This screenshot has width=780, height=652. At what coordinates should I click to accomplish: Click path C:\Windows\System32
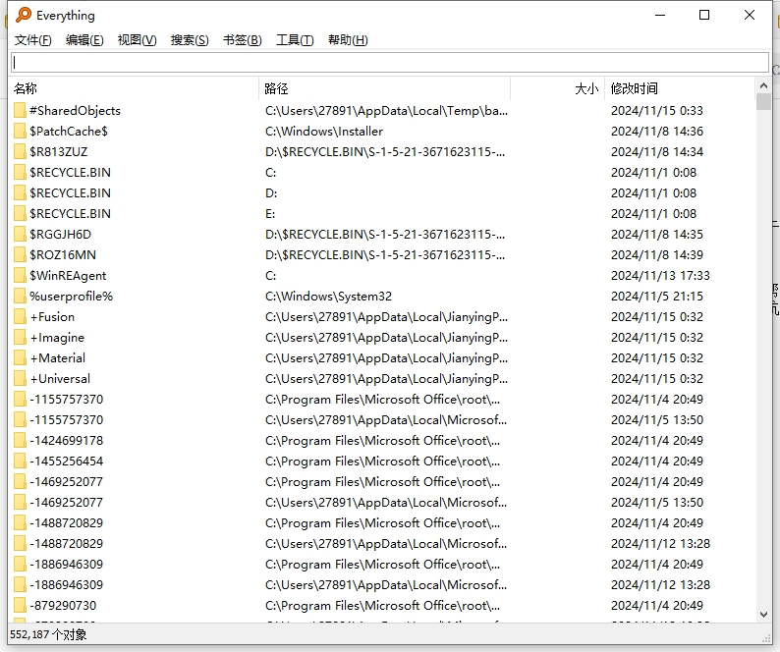click(329, 296)
